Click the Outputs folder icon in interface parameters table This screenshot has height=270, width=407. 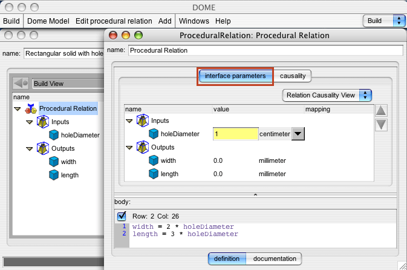(143, 147)
